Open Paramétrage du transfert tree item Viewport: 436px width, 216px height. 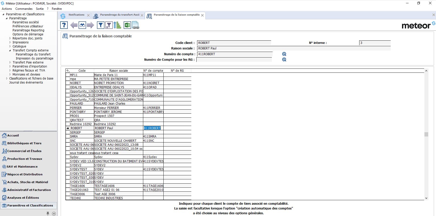coord(33,54)
